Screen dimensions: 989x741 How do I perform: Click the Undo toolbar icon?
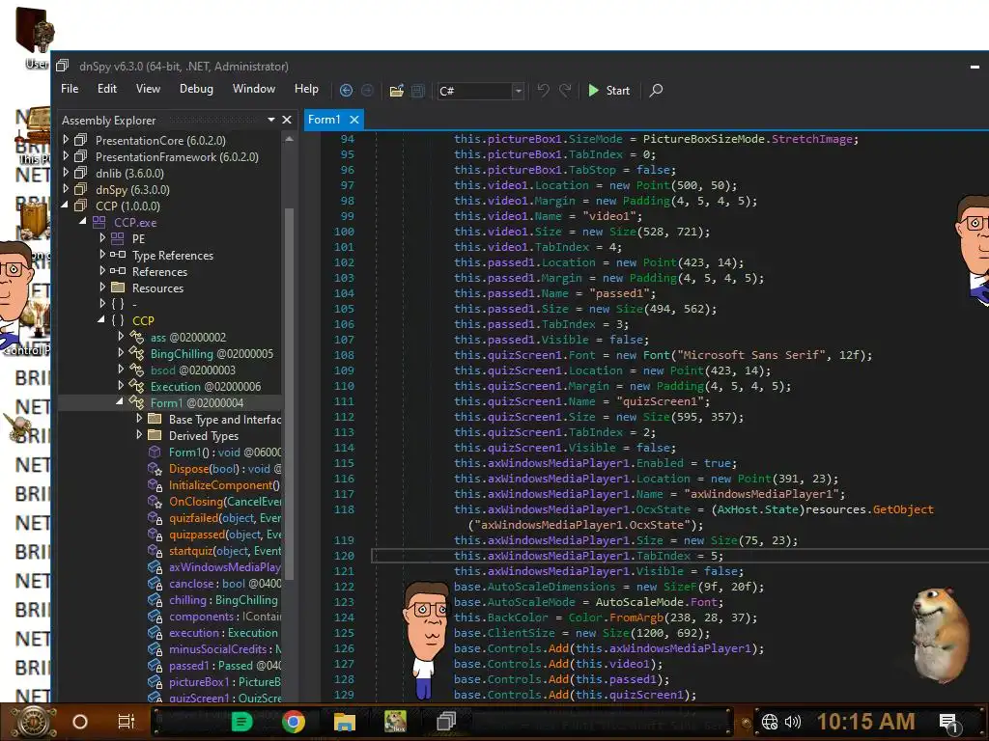tap(543, 90)
